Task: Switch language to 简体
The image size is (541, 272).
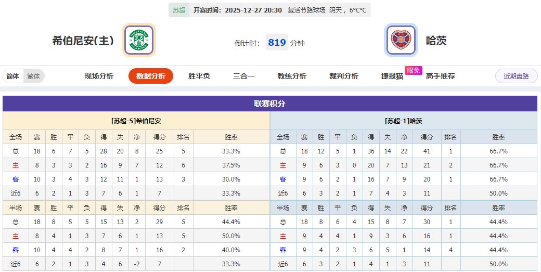Action: tap(13, 76)
